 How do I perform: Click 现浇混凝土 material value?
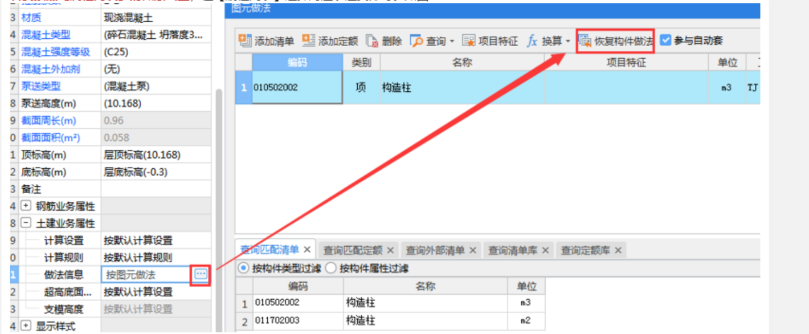[128, 18]
